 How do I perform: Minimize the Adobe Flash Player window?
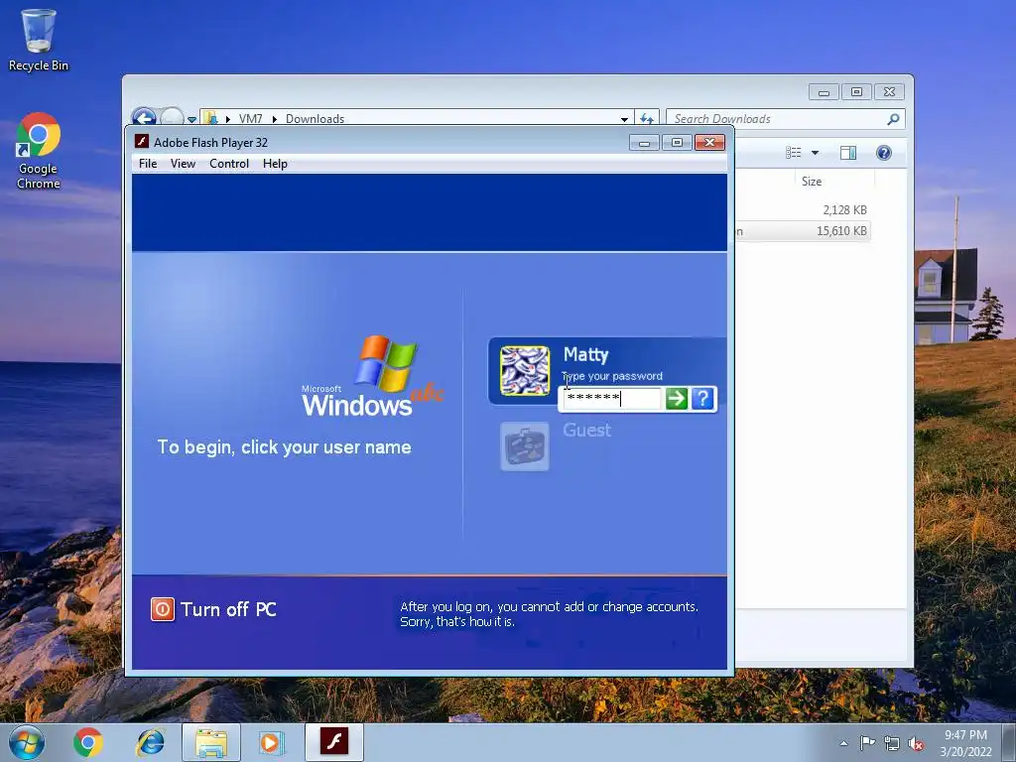tap(644, 143)
